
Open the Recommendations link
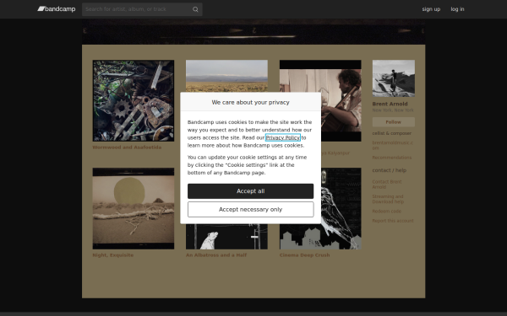[392, 158]
